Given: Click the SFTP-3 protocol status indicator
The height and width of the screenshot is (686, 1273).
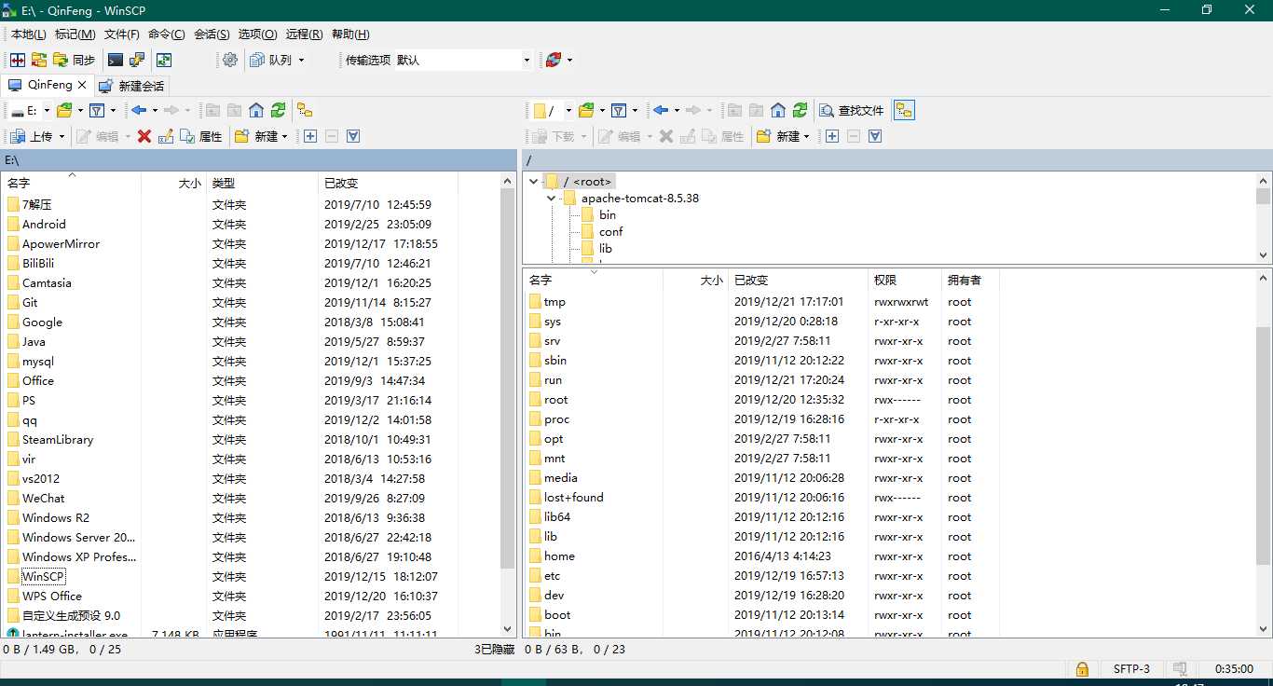Looking at the screenshot, I should click(x=1131, y=668).
